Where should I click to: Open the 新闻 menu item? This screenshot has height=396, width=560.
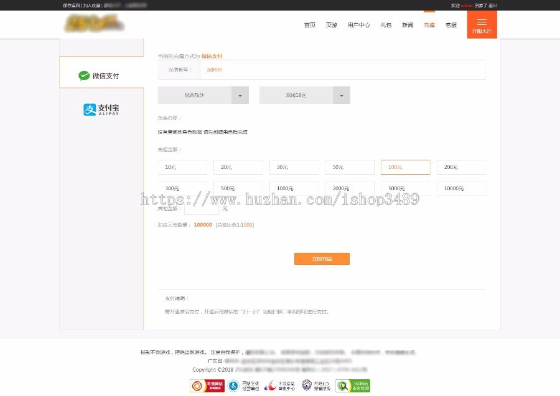[408, 25]
